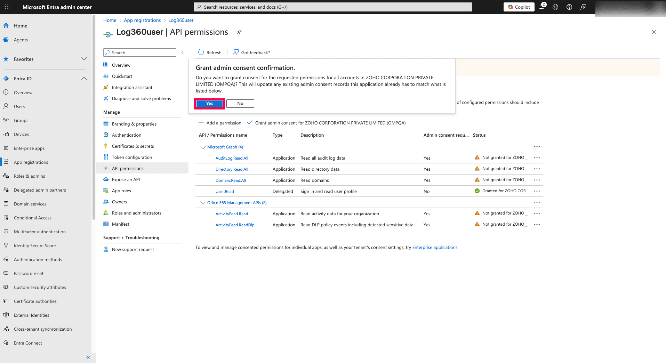Open the Enterprise applications hyperlink
This screenshot has width=666, height=363.
click(x=435, y=247)
